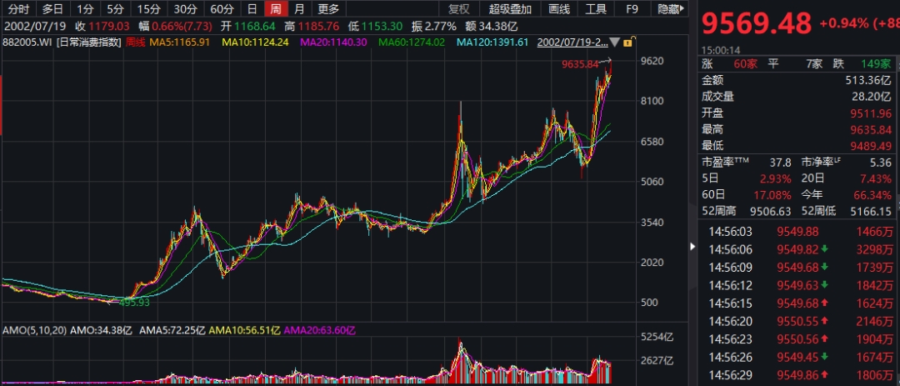
Task: Click the 复权 adjustment button
Action: 458,8
